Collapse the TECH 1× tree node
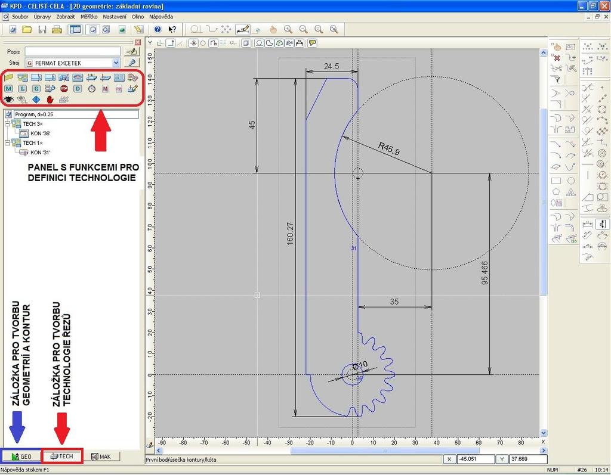Image resolution: width=611 pixels, height=475 pixels. tap(7, 142)
